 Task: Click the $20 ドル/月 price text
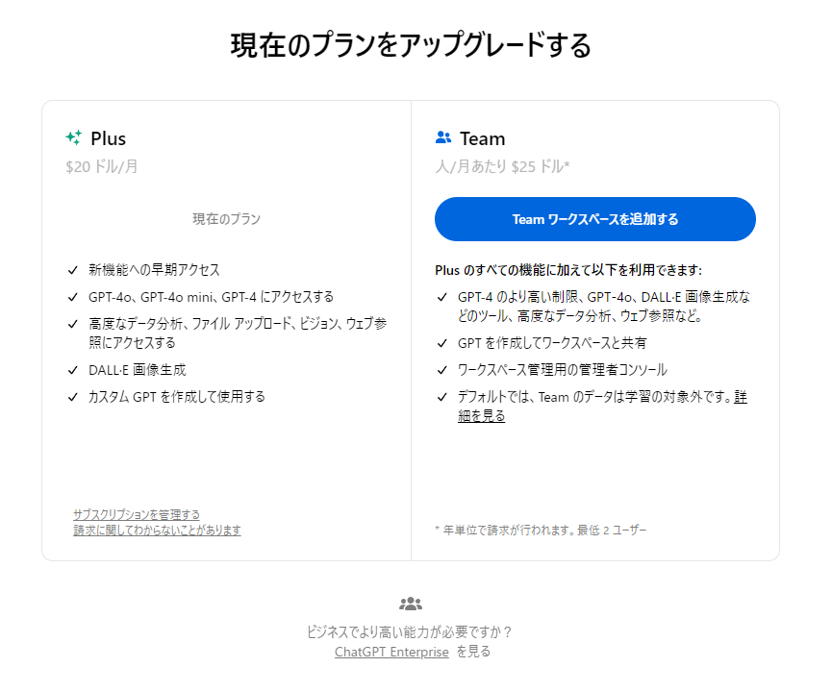(102, 166)
